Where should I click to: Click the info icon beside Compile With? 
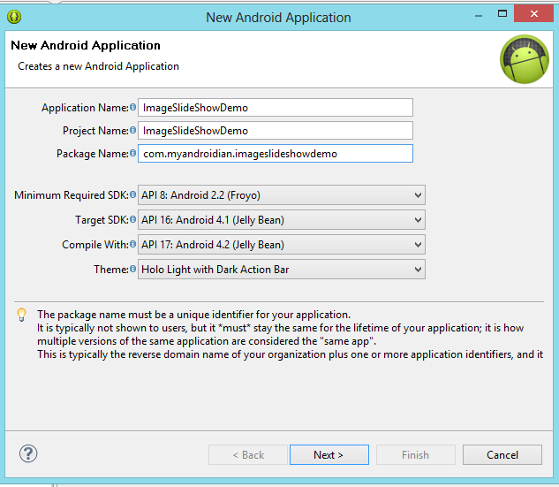click(x=133, y=244)
